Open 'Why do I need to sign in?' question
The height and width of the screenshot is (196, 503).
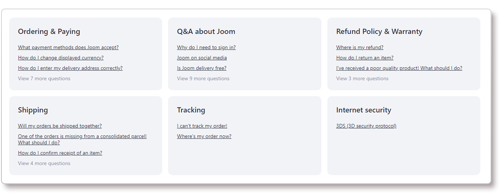click(x=206, y=48)
